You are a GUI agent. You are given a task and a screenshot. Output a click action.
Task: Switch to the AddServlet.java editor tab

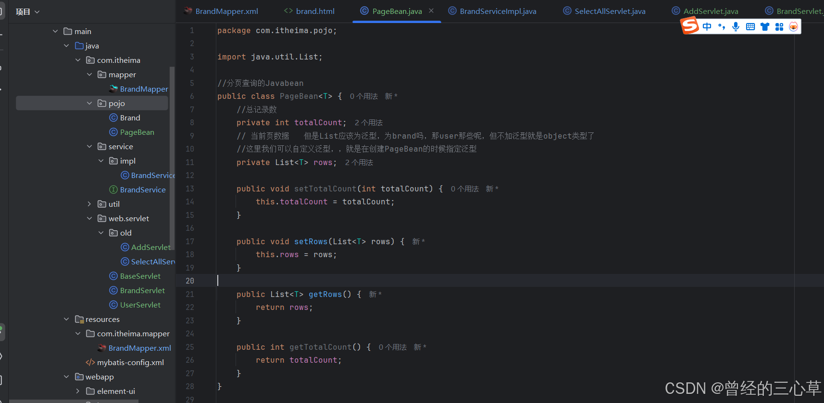coord(705,11)
